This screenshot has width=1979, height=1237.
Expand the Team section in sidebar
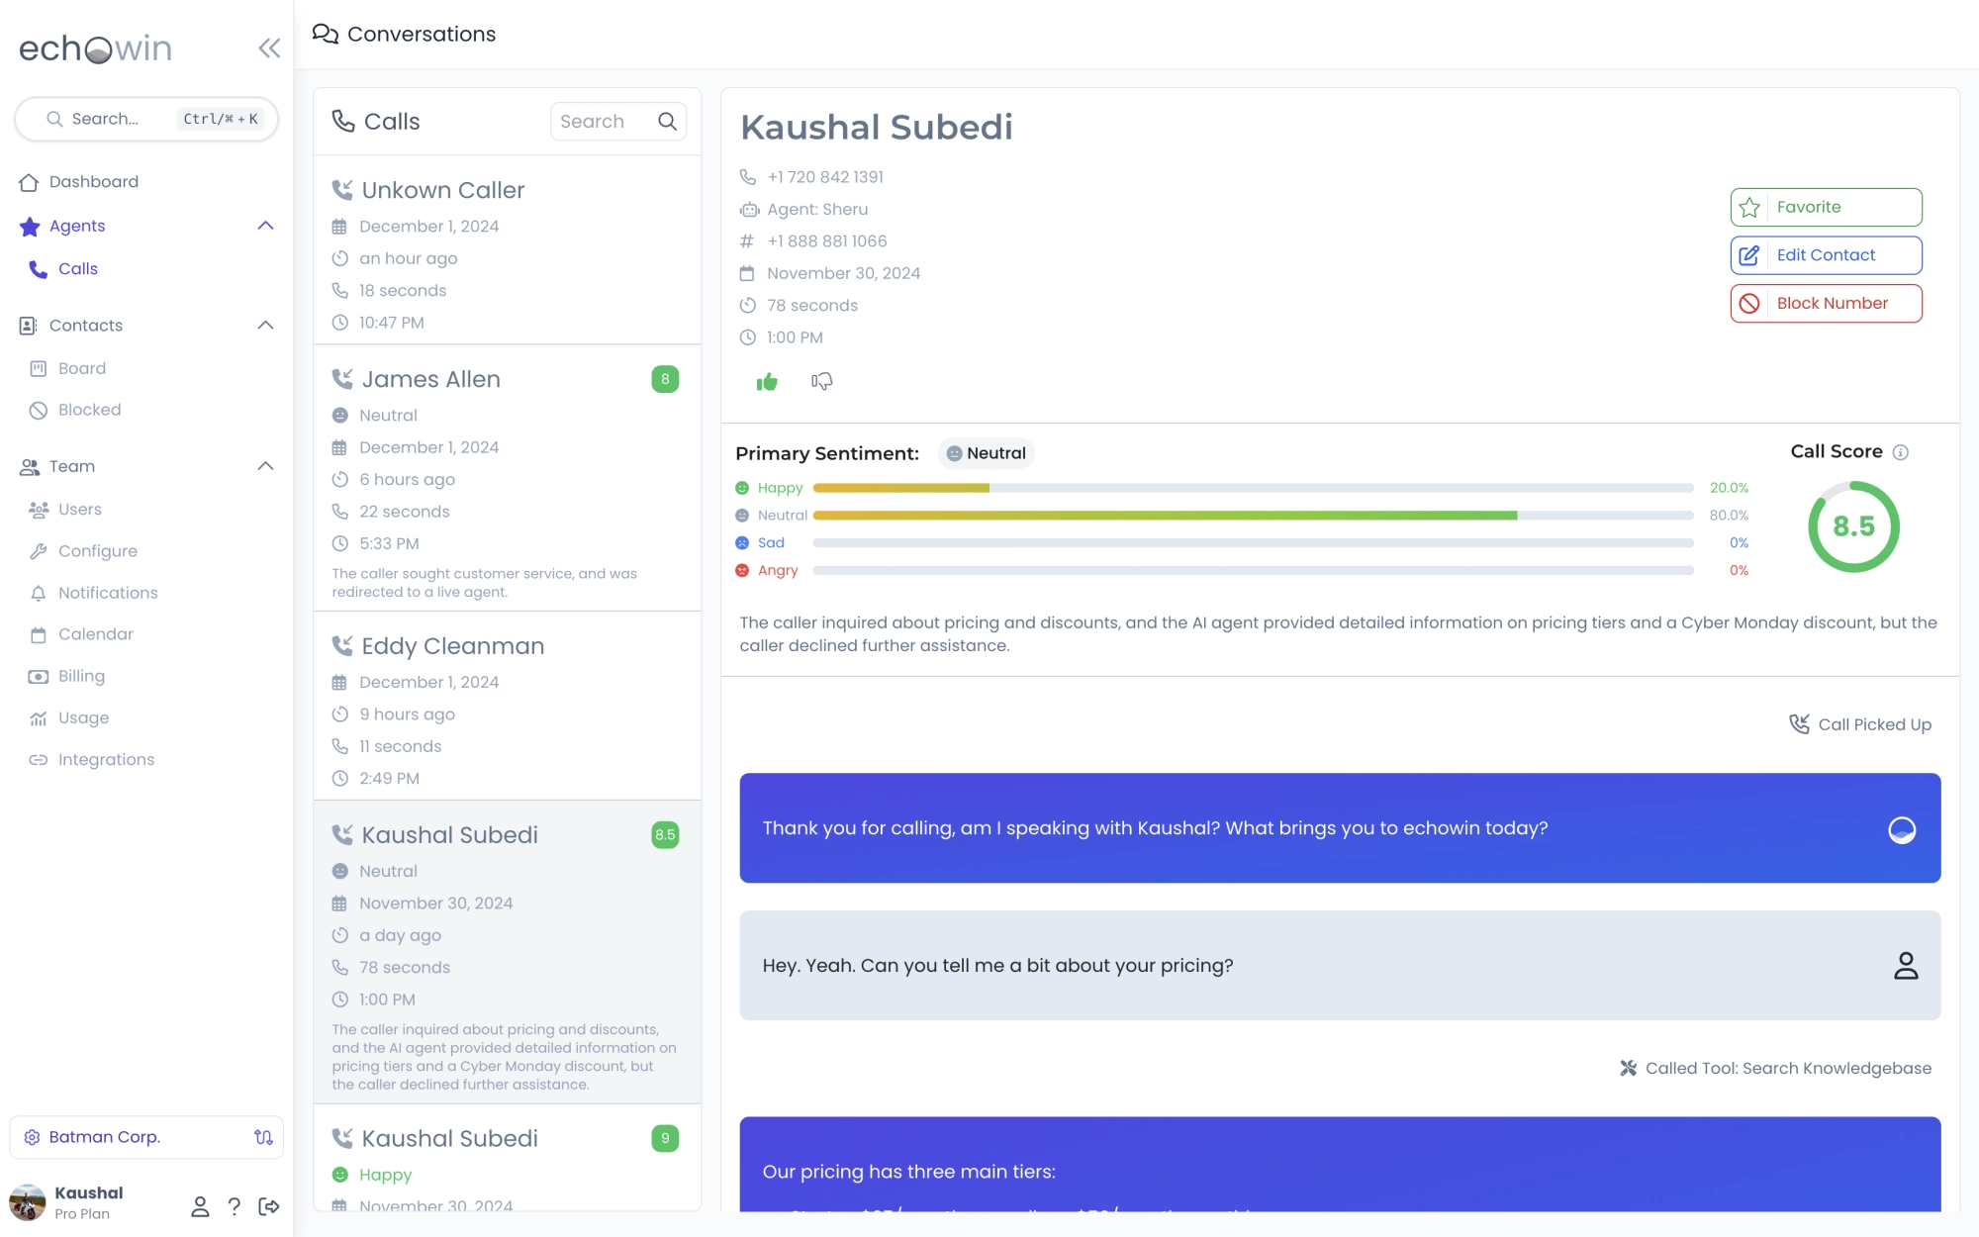(x=265, y=466)
